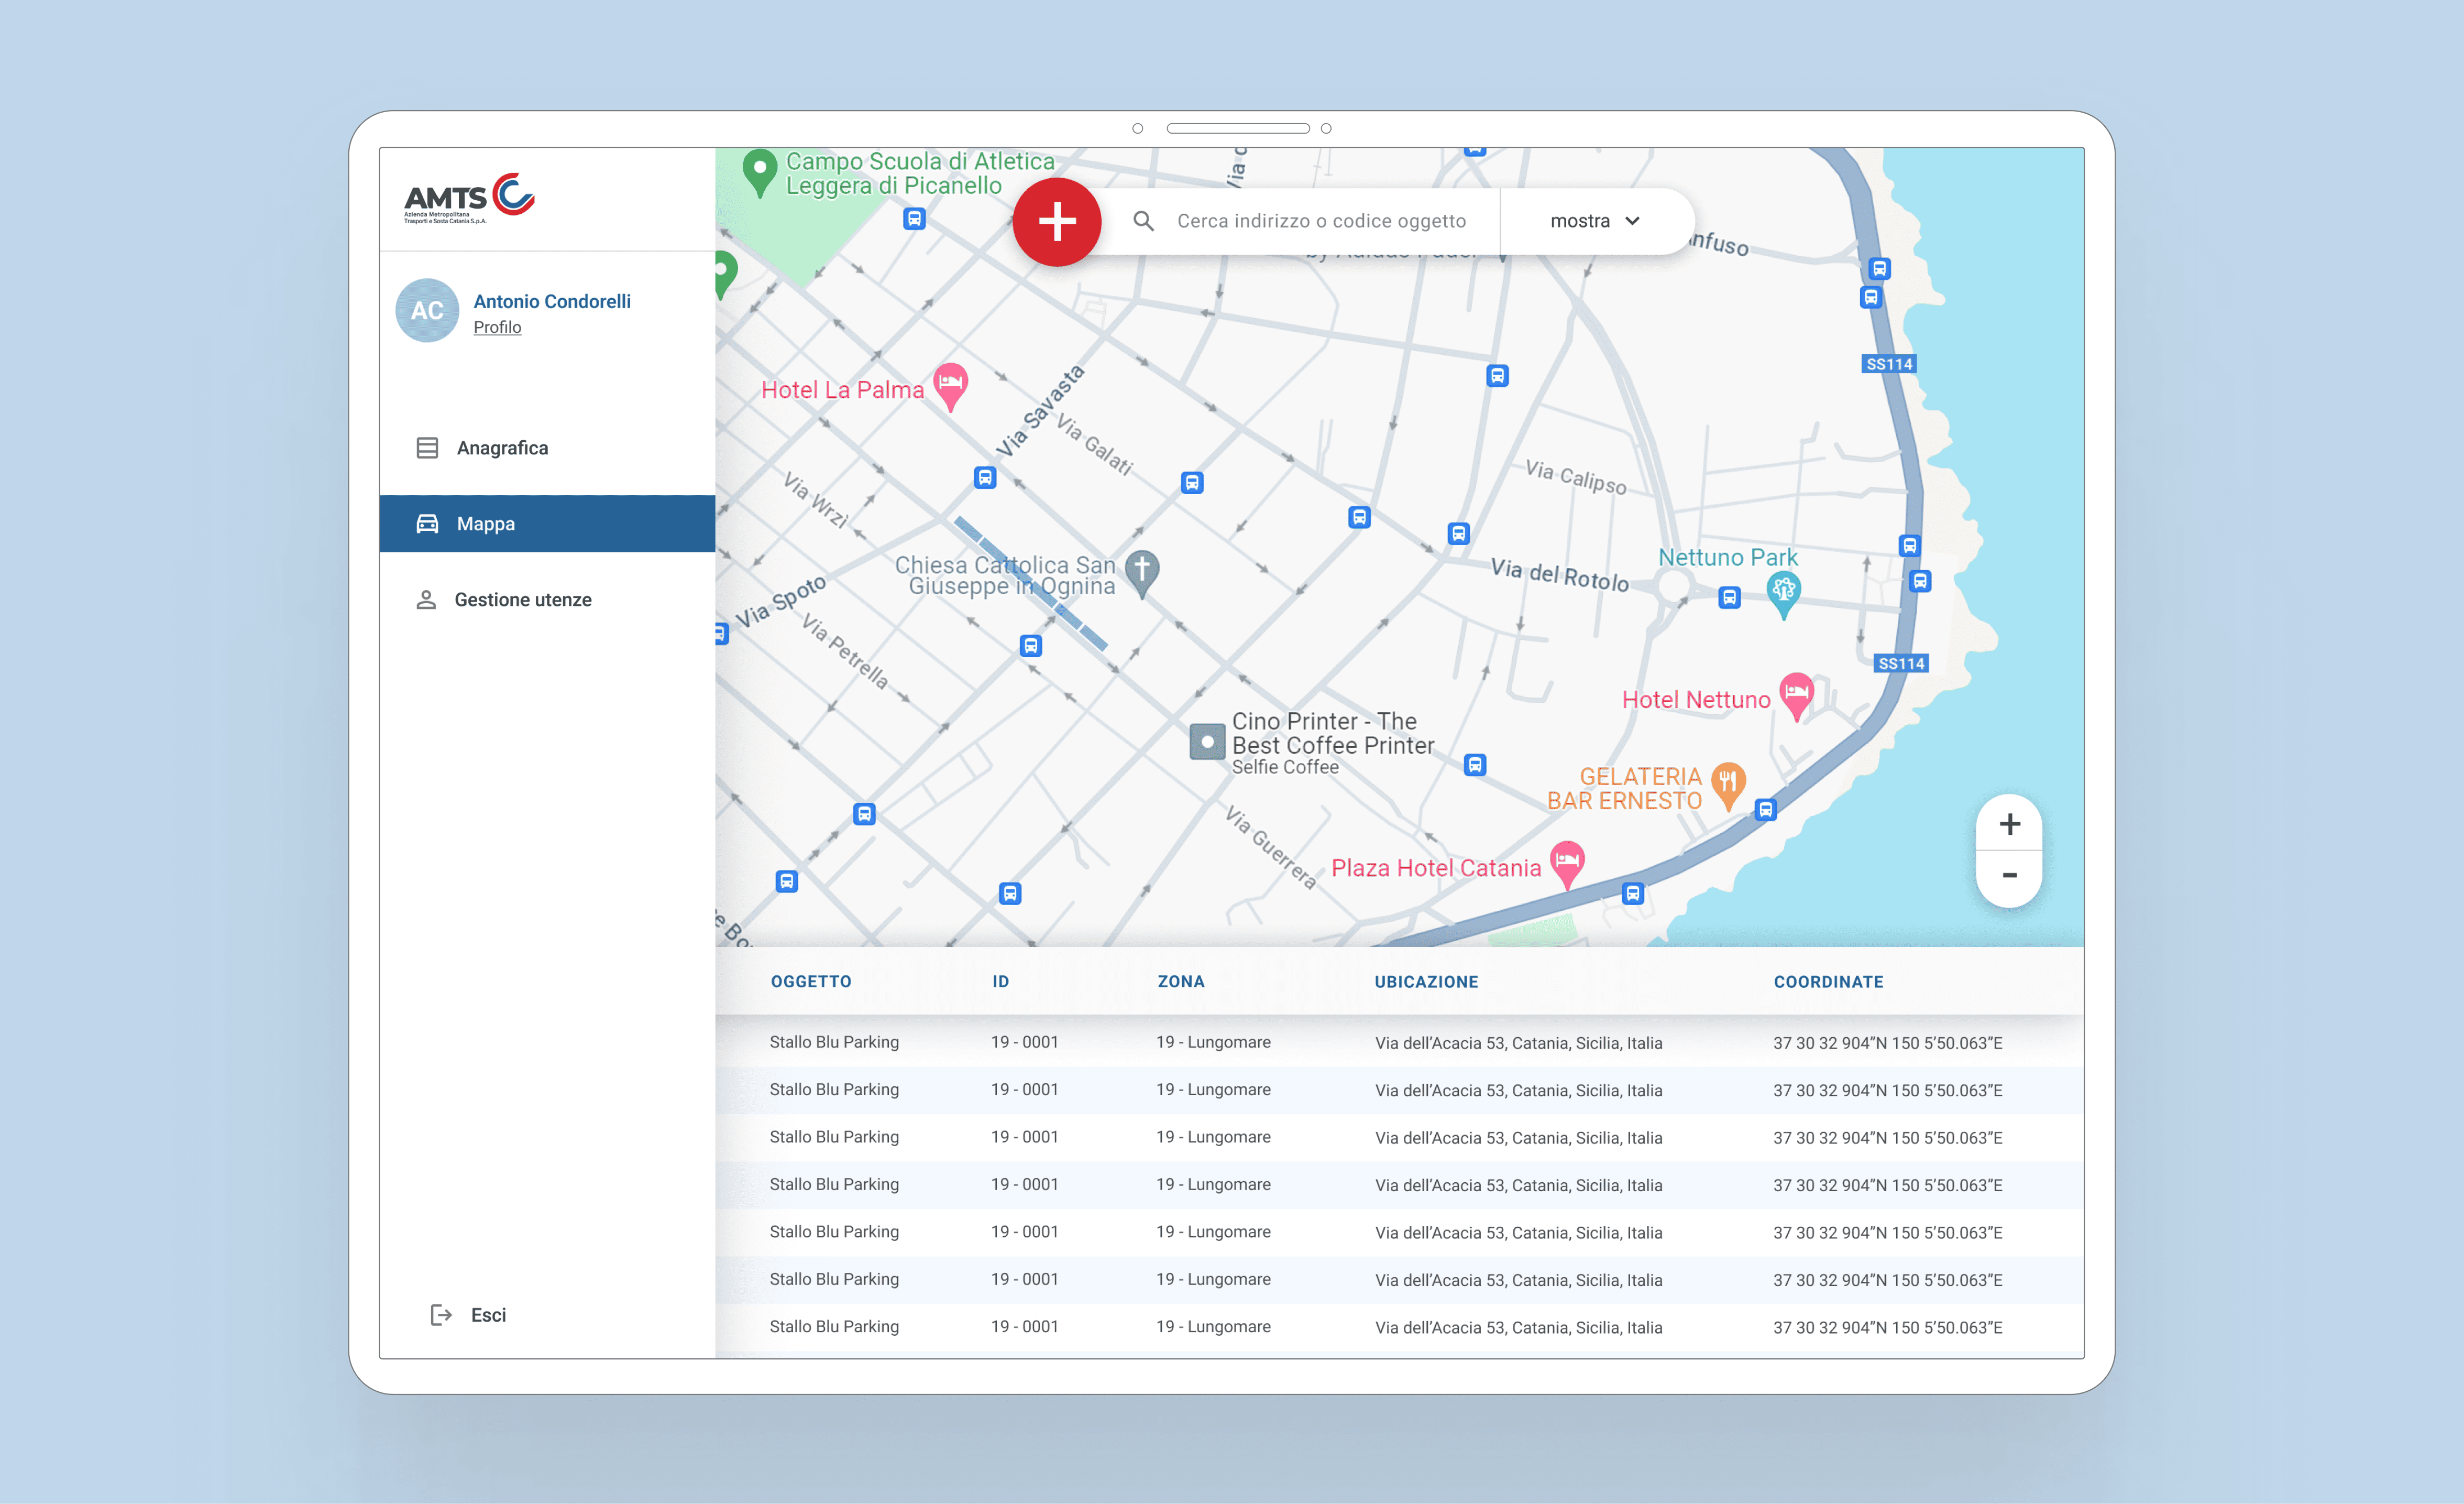Click the search magnifier icon
Screen dimensions: 2464x1504
pos(1143,221)
